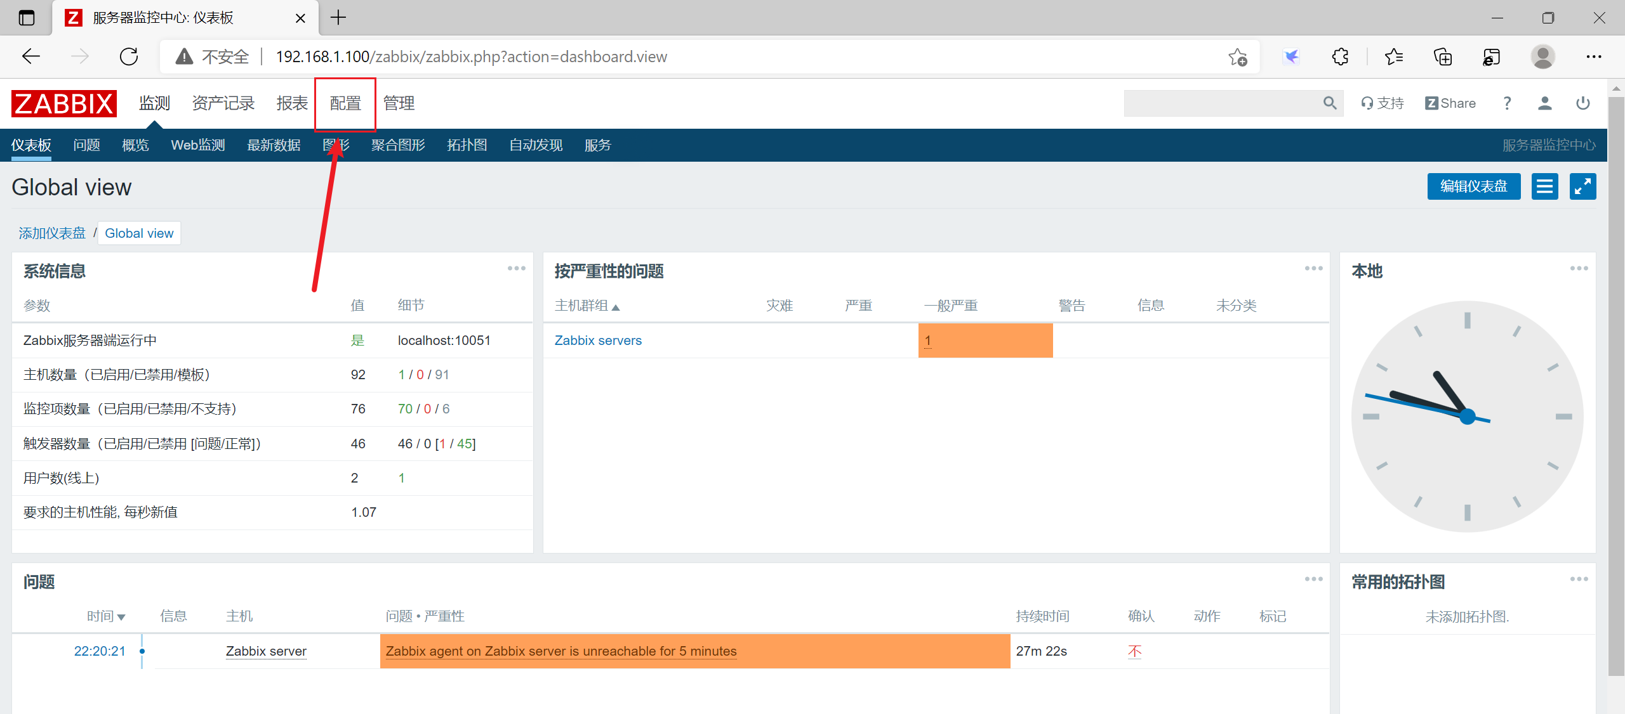The height and width of the screenshot is (714, 1625).
Task: Open the tab actions menu icon
Action: (27, 18)
